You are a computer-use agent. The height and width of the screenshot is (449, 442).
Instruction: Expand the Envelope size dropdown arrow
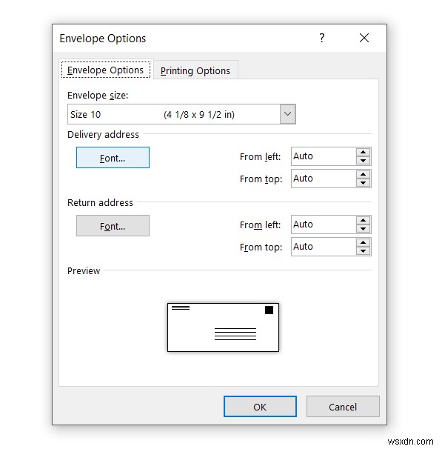pyautogui.click(x=287, y=114)
